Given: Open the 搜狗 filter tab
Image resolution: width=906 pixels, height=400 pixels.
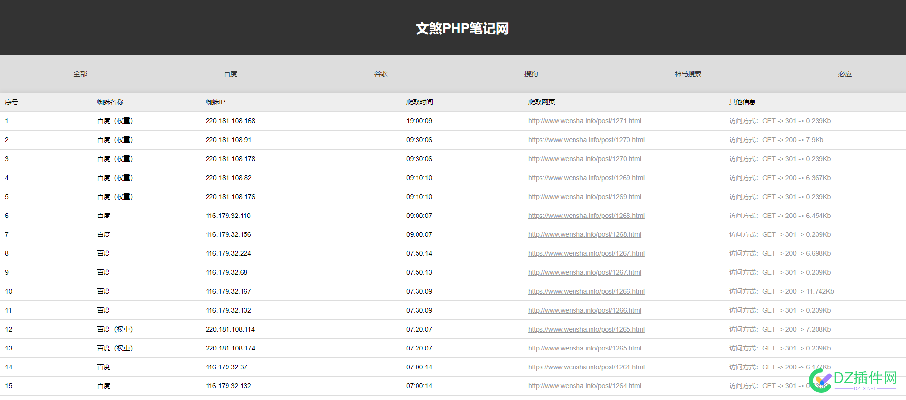Looking at the screenshot, I should (x=531, y=74).
